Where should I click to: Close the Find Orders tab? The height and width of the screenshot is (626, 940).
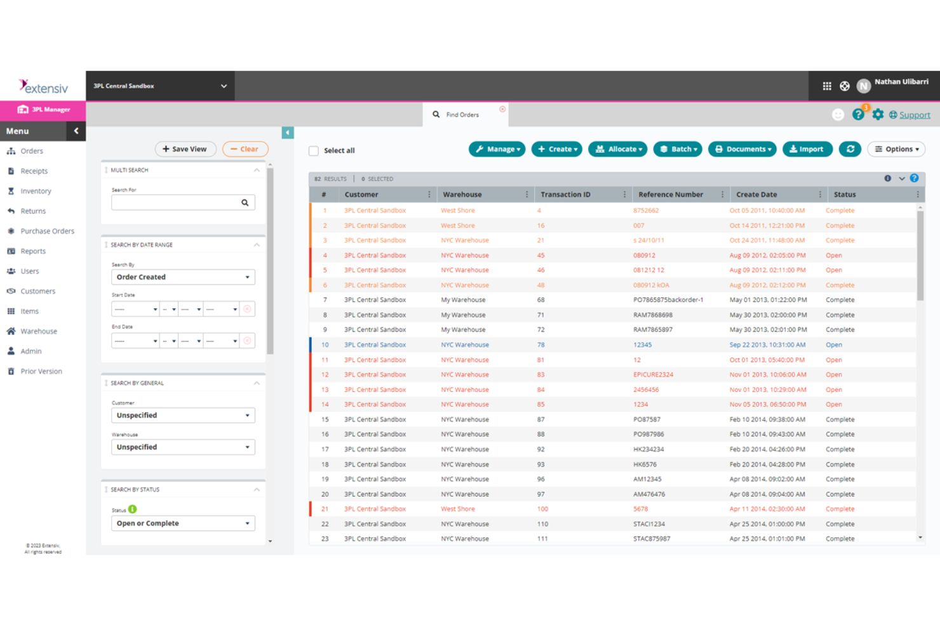[502, 109]
